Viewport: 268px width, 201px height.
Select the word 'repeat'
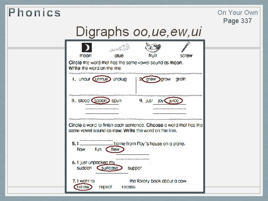pyautogui.click(x=105, y=187)
